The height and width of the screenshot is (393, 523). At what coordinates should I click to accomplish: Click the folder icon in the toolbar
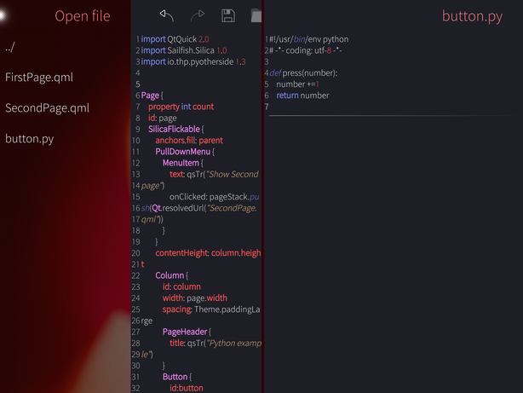(256, 15)
